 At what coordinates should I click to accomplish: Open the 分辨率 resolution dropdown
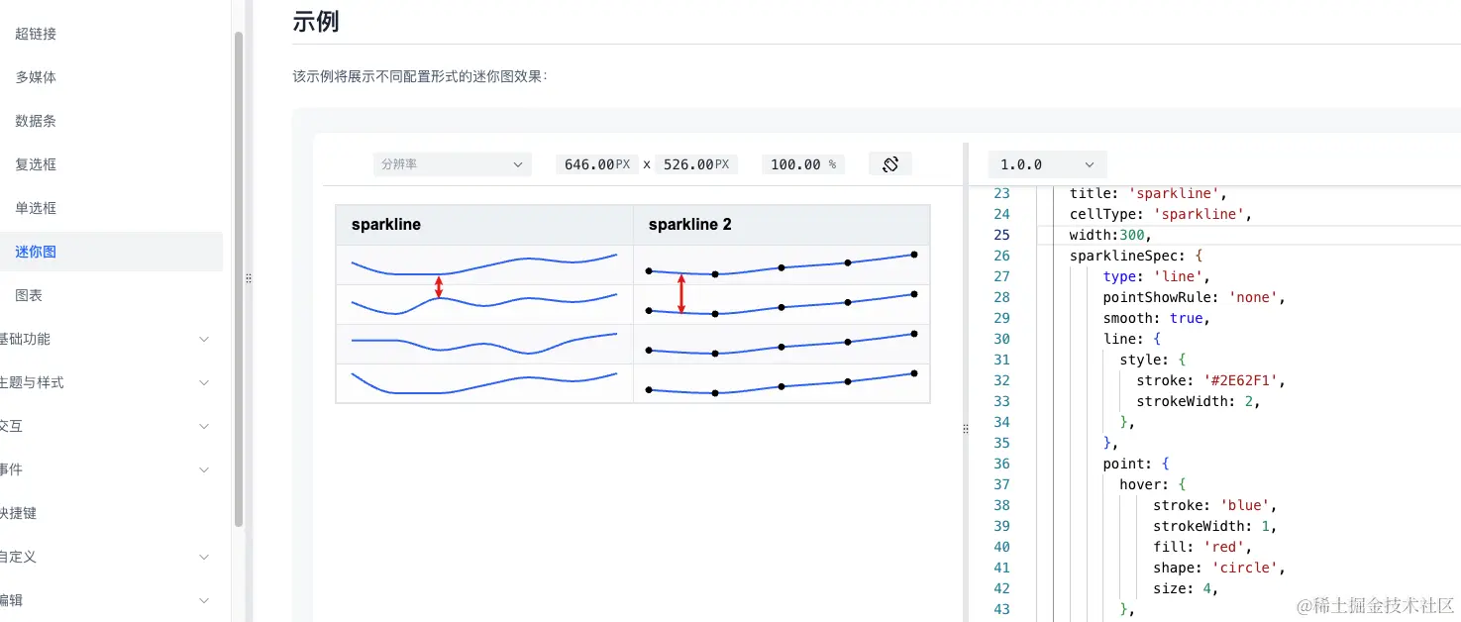(452, 164)
